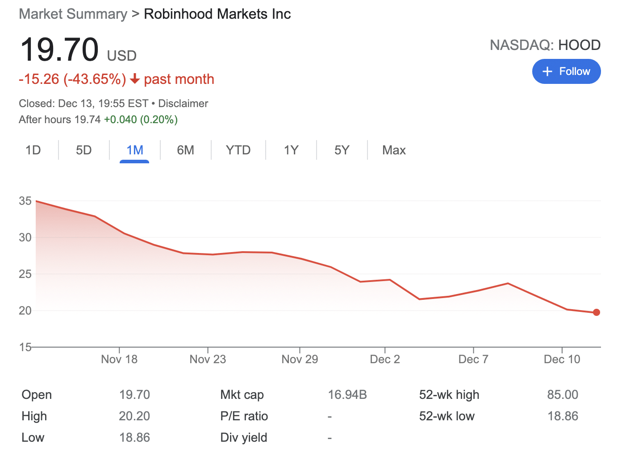
Task: Open the YTD chart tab
Action: (238, 150)
